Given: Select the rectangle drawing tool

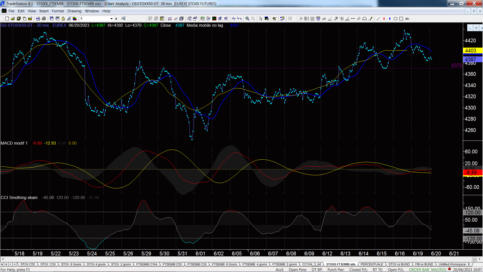Looking at the screenshot, I should [401, 19].
